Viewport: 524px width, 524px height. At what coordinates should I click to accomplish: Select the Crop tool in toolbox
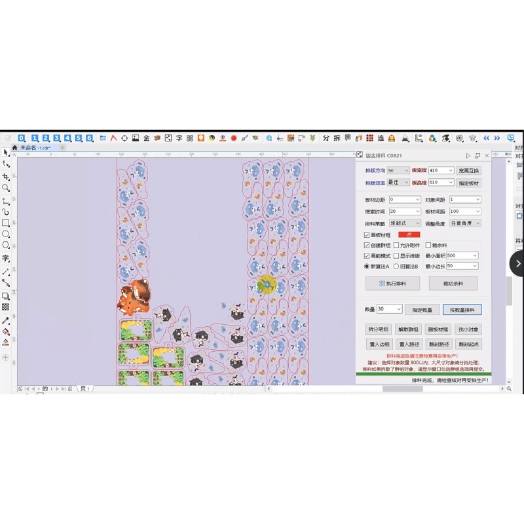click(6, 176)
